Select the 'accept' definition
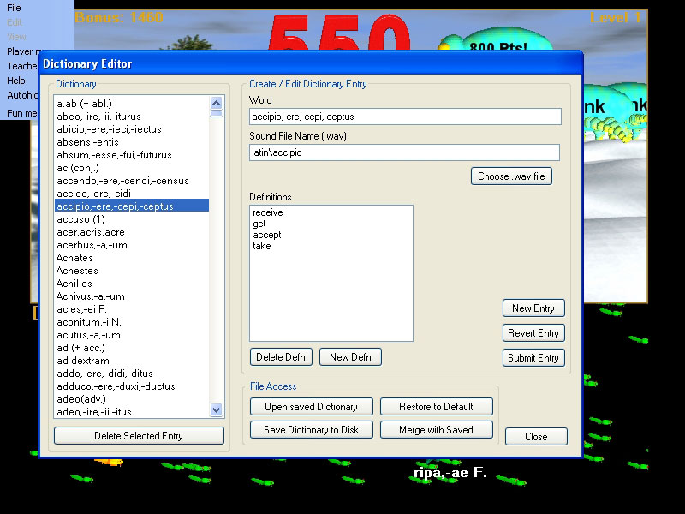 coord(267,235)
